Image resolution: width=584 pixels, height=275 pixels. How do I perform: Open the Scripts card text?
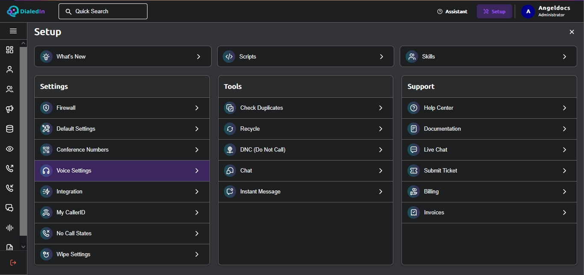(248, 57)
